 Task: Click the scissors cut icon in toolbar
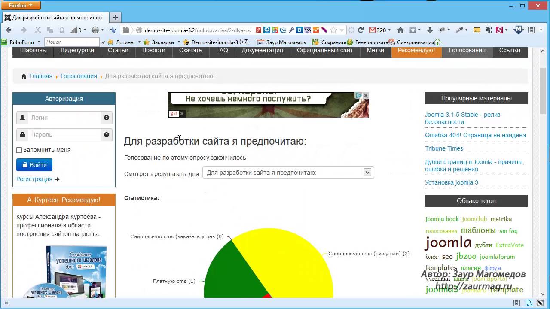(x=38, y=30)
